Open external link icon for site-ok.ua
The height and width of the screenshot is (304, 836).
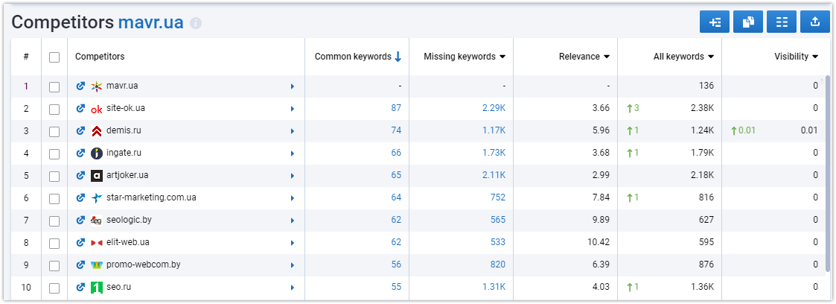pyautogui.click(x=80, y=108)
